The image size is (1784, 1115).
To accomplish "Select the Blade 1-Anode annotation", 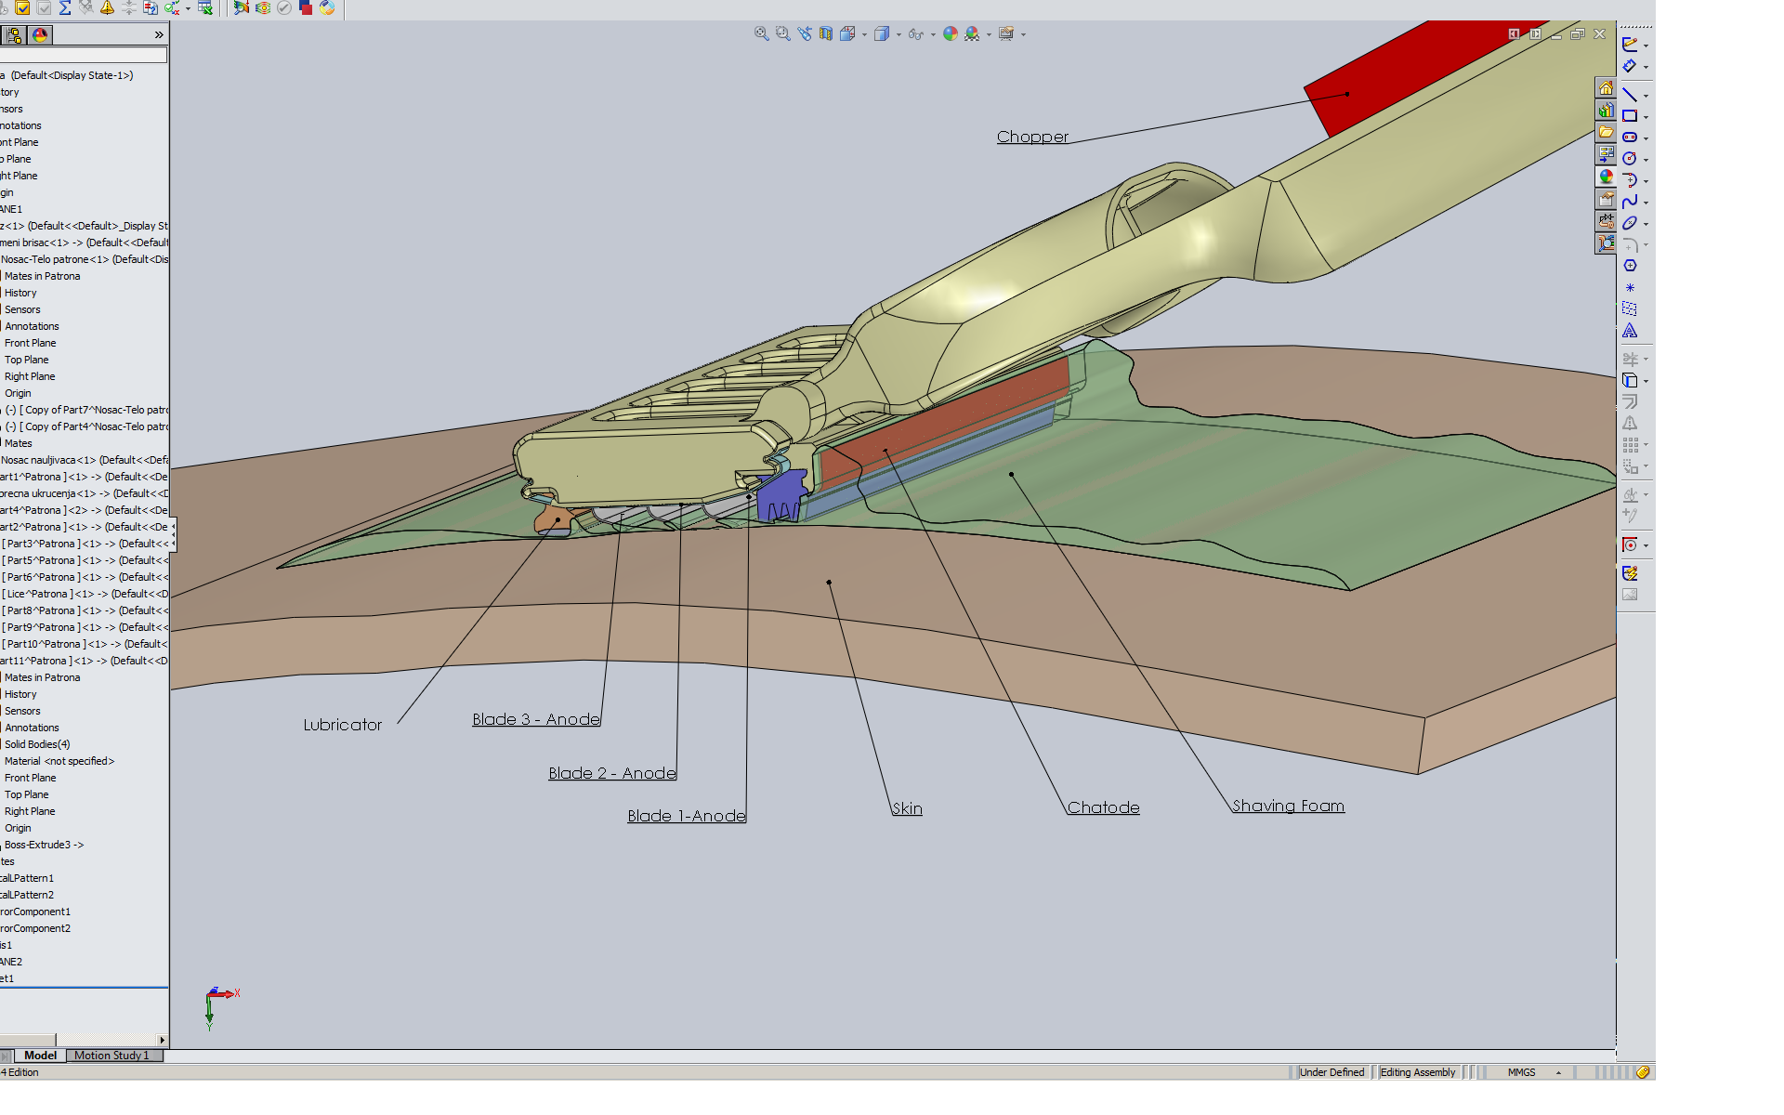I will [x=686, y=816].
